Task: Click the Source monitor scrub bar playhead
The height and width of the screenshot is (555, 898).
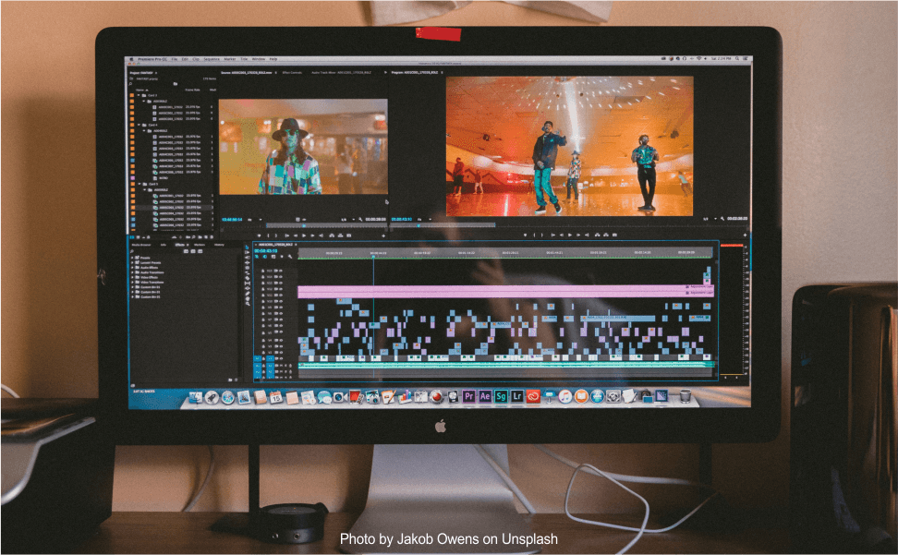Action: pos(304,226)
